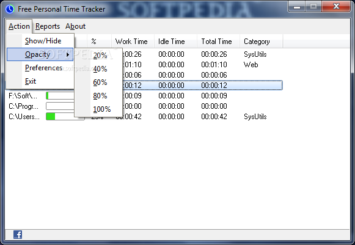Click the % column header

coord(99,42)
